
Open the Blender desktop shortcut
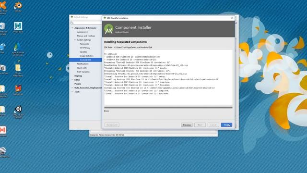pyautogui.click(x=18, y=6)
